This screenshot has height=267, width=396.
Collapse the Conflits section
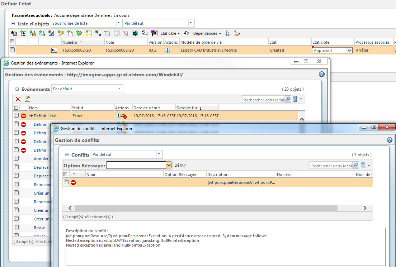click(67, 155)
